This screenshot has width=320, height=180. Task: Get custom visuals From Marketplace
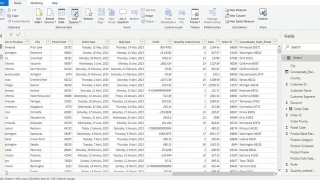tap(168, 16)
